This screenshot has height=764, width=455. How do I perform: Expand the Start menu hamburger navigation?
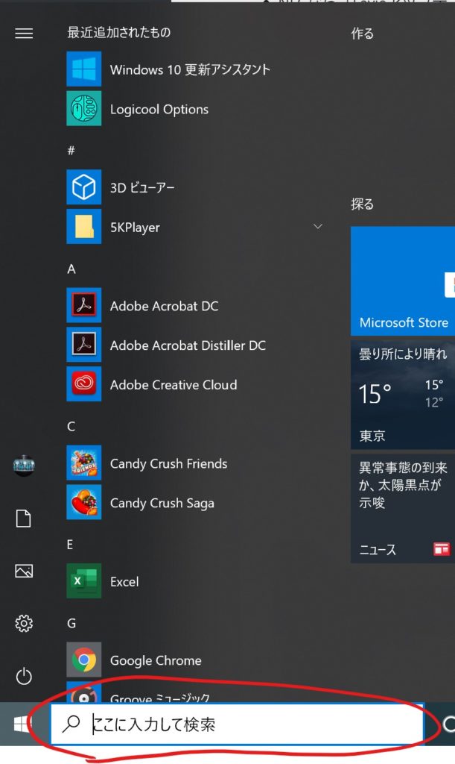(24, 33)
